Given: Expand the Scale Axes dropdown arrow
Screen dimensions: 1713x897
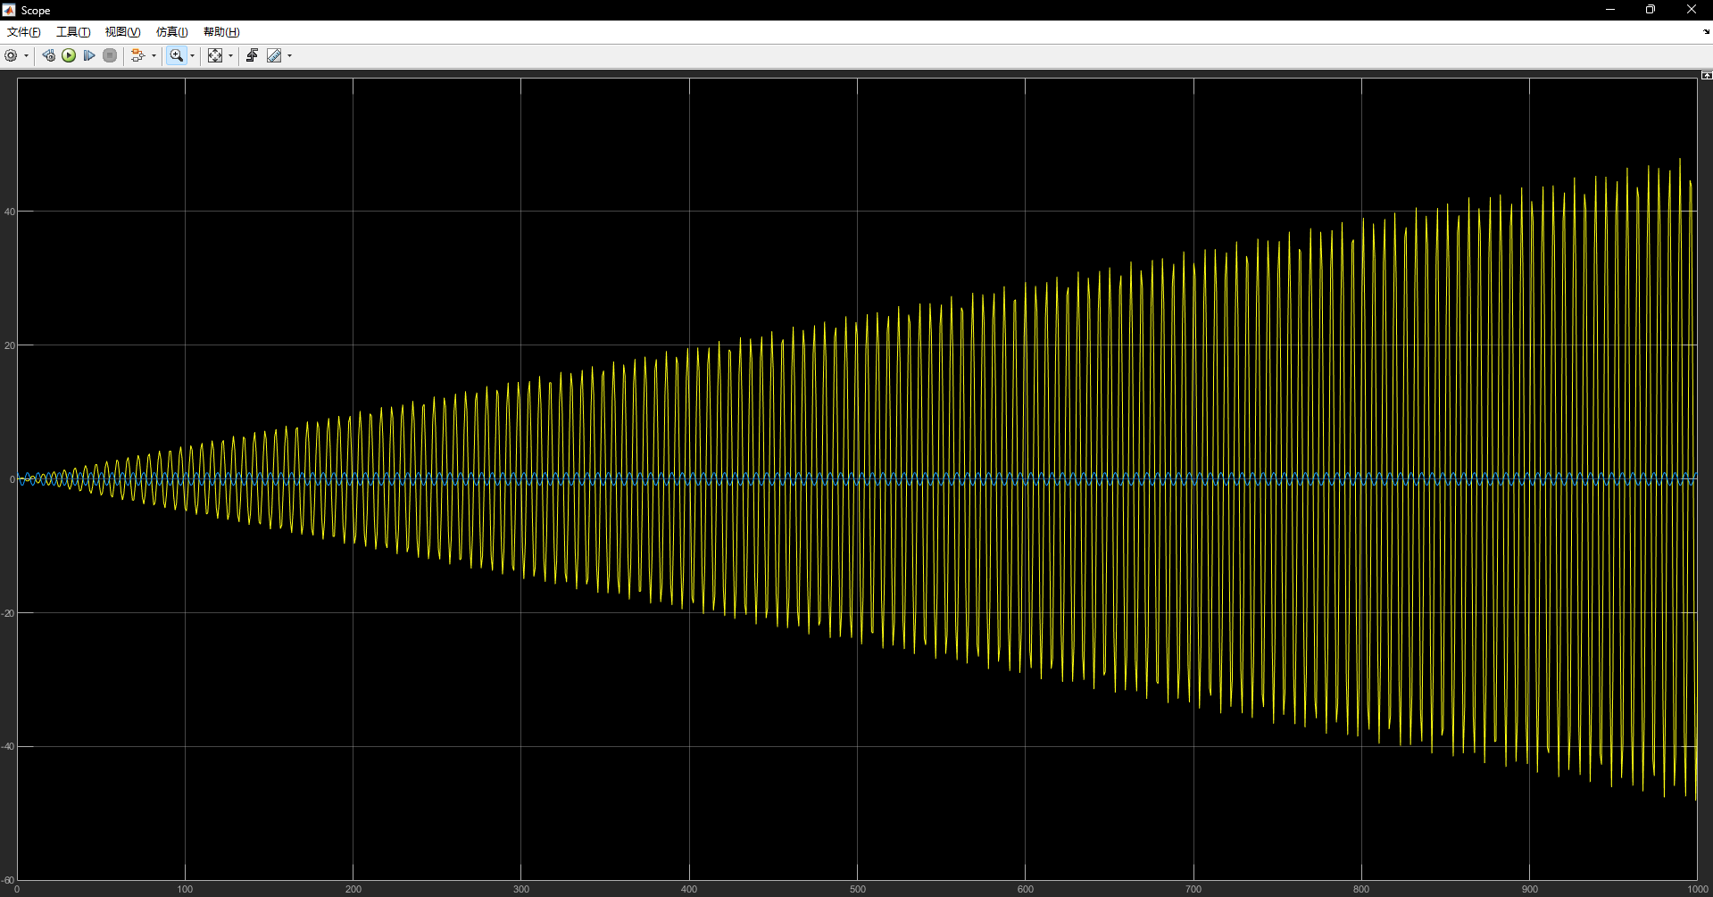Looking at the screenshot, I should point(230,56).
